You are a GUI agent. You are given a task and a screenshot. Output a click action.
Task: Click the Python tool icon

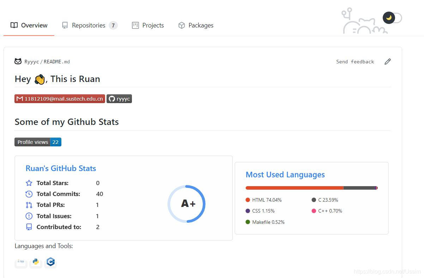pyautogui.click(x=36, y=262)
